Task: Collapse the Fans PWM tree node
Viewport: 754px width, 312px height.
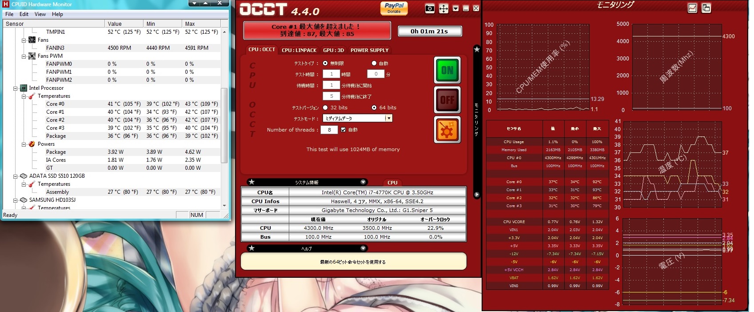Action: pyautogui.click(x=24, y=56)
